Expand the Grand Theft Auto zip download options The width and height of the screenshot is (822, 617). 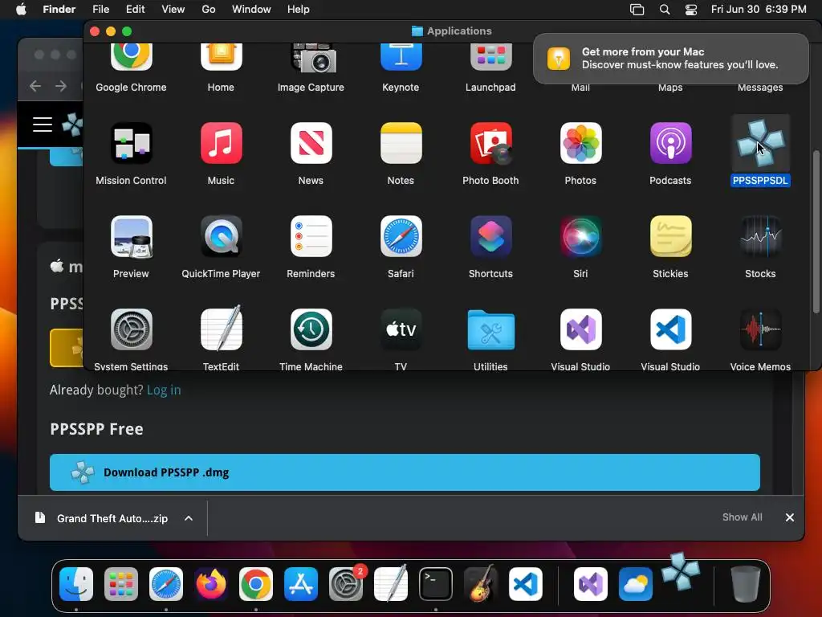[188, 518]
